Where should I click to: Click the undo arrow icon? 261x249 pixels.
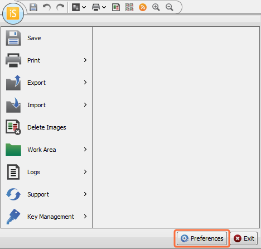tap(47, 7)
